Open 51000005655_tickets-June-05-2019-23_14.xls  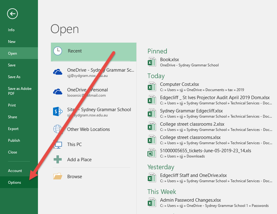[210, 153]
